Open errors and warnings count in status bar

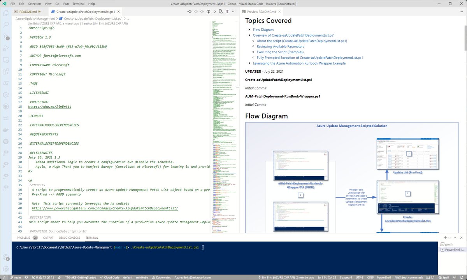(43, 277)
